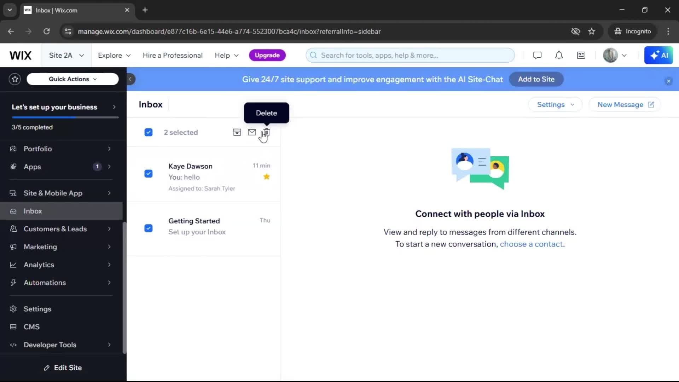Image resolution: width=679 pixels, height=382 pixels.
Task: Open Hire a Professional
Action: click(x=173, y=55)
